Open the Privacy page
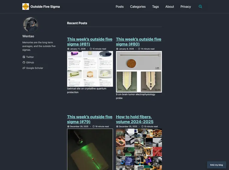This screenshot has height=170, width=229. [x=186, y=7]
